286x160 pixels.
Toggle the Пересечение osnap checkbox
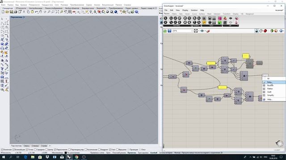tap(55, 150)
